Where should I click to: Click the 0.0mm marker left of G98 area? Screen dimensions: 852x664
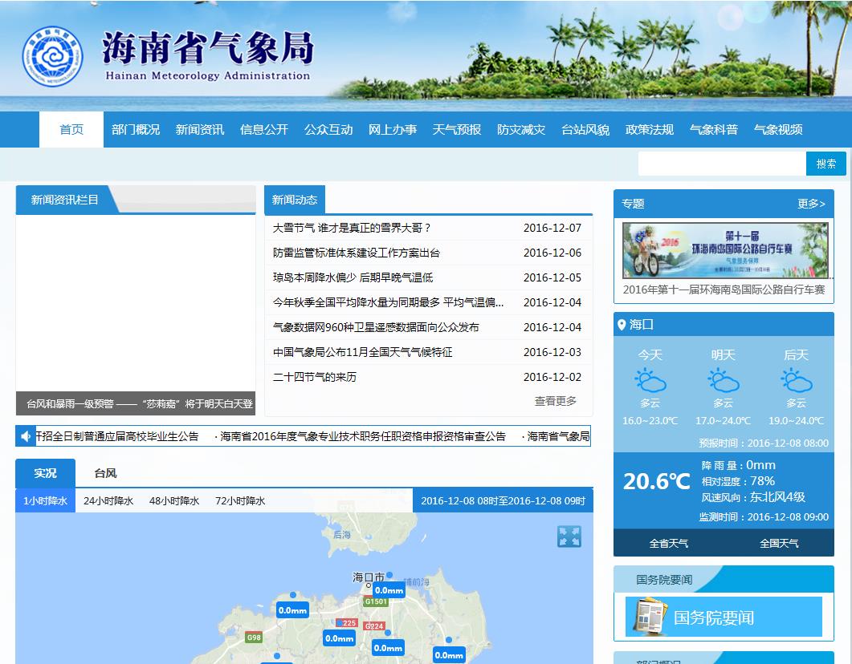[293, 610]
